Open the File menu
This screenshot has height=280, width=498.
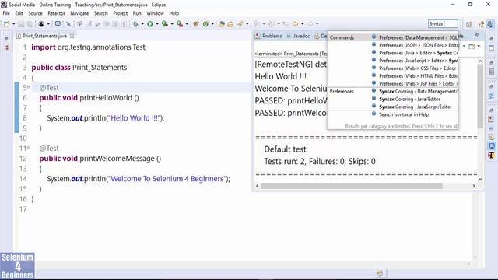(x=6, y=13)
